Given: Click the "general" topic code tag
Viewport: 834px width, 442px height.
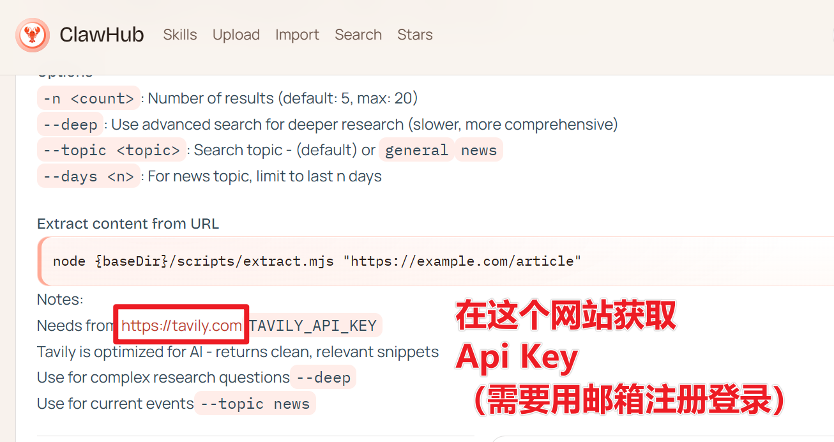Looking at the screenshot, I should [x=416, y=150].
